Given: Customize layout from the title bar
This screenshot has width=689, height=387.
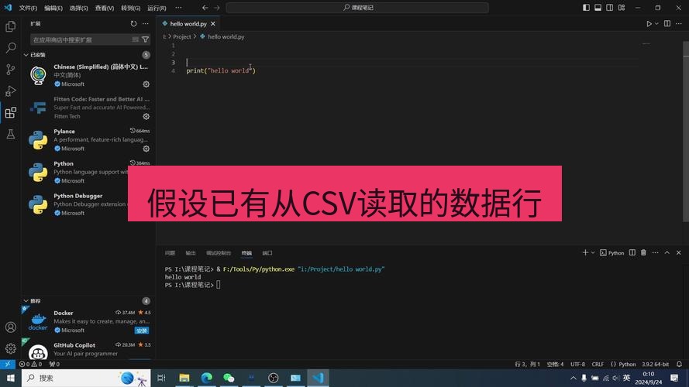Looking at the screenshot, I should pyautogui.click(x=622, y=8).
